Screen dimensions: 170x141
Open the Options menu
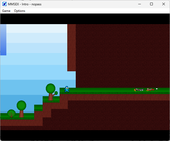coord(20,11)
